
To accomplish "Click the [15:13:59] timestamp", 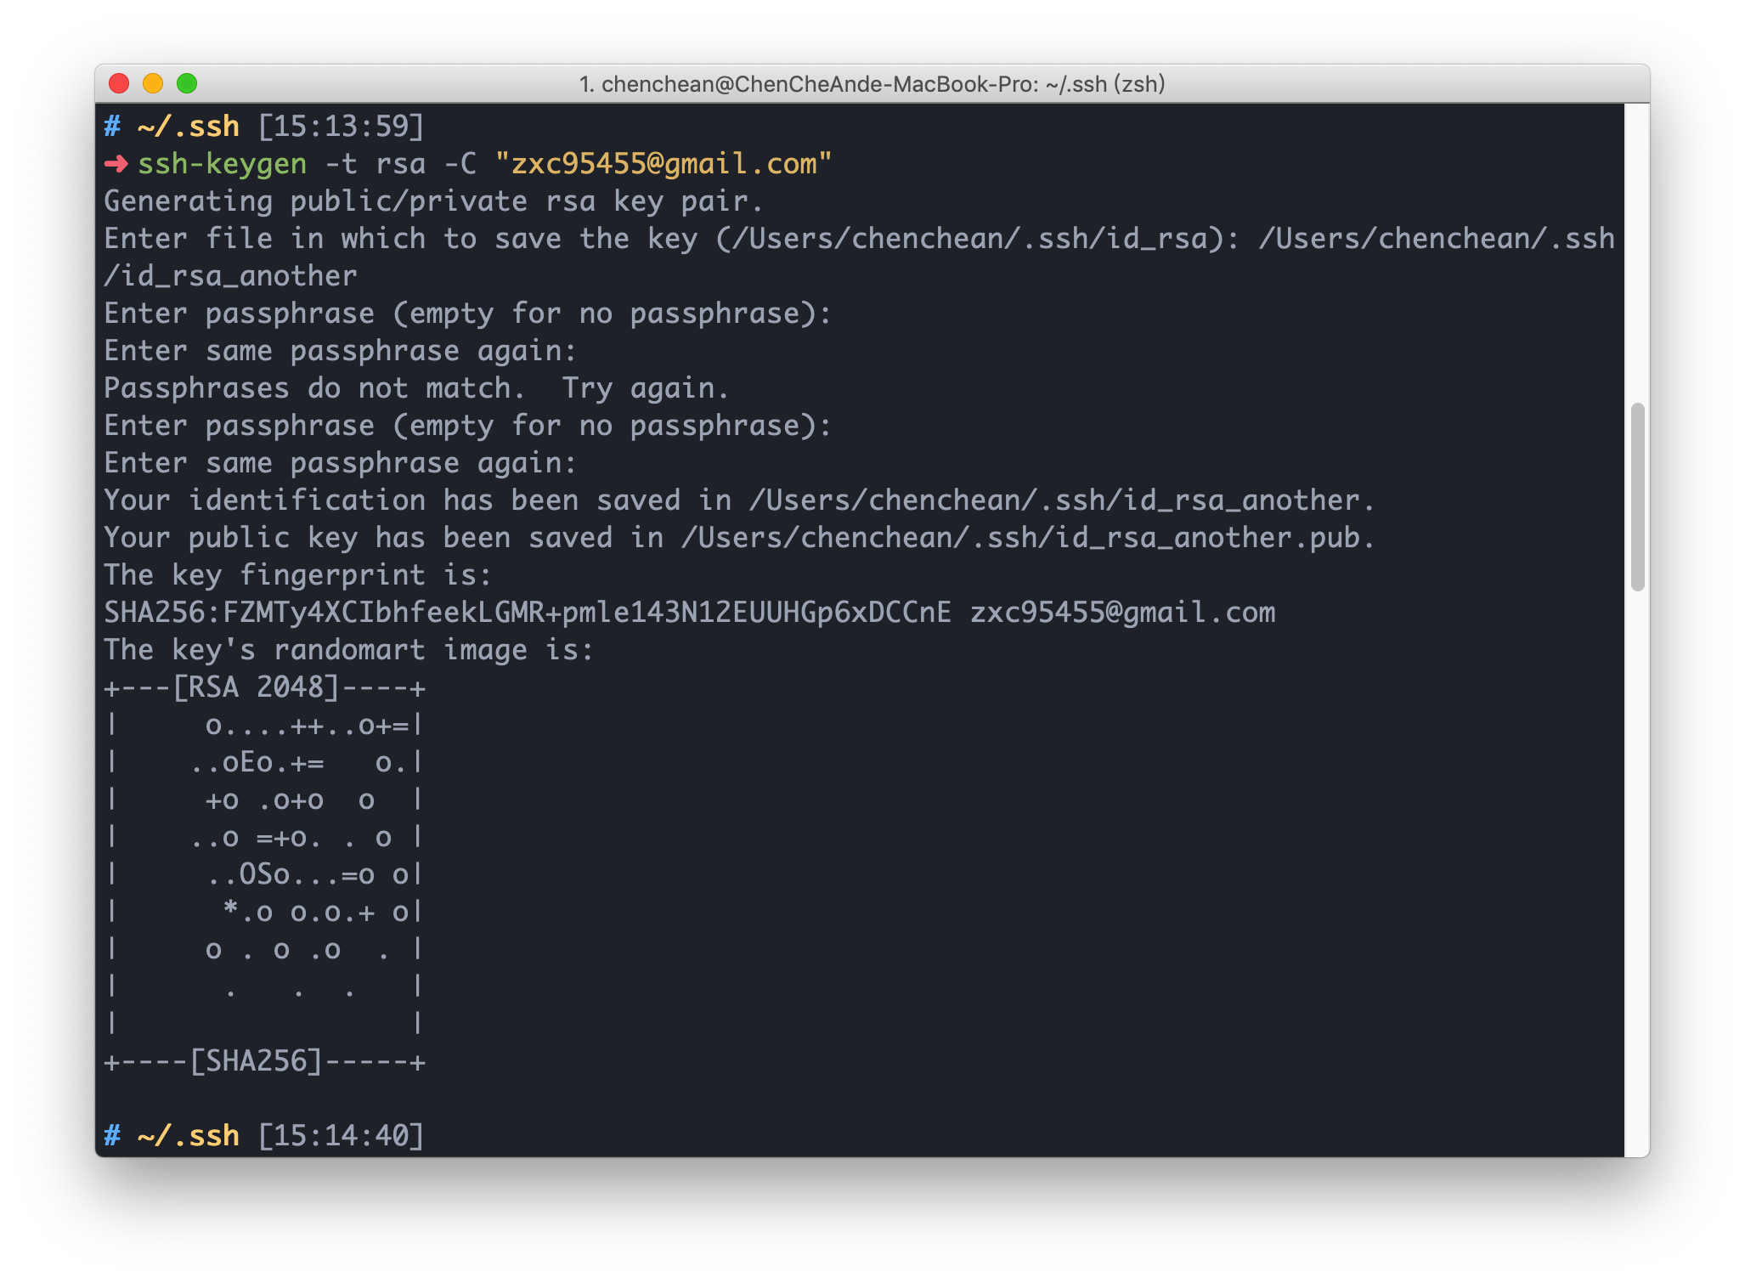I will tap(341, 127).
